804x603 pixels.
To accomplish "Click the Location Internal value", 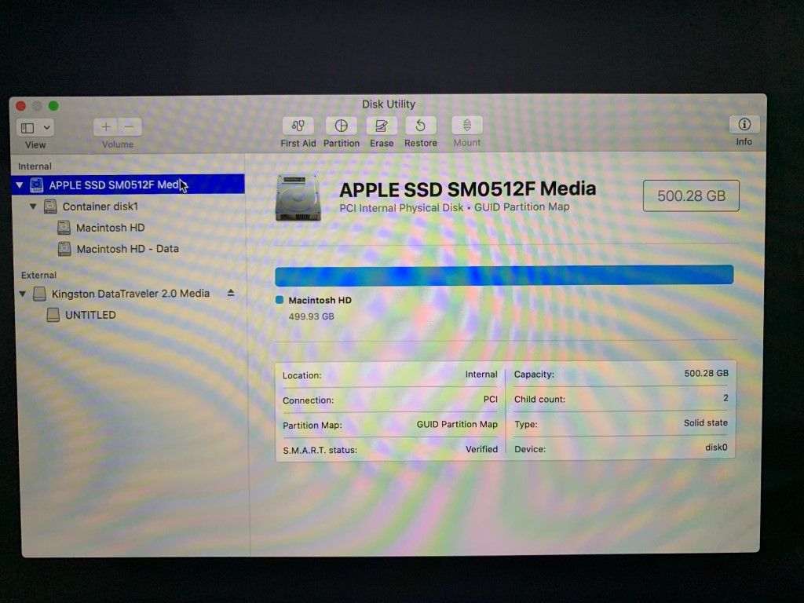I will pyautogui.click(x=481, y=375).
